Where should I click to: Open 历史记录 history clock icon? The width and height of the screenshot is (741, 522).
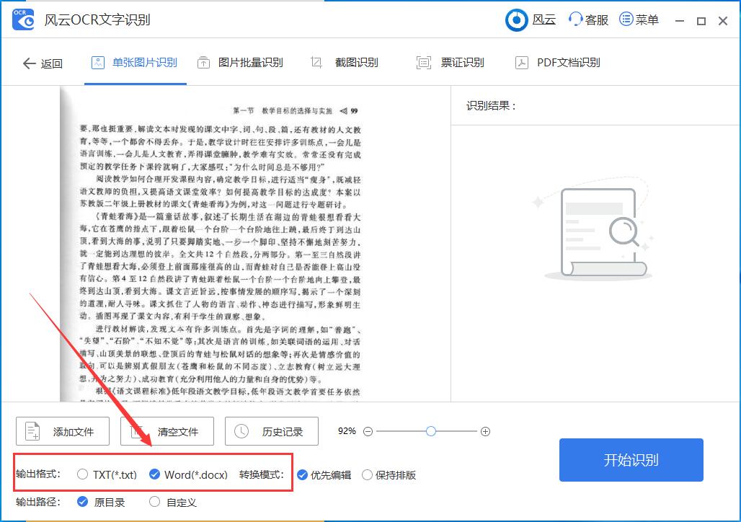click(242, 431)
